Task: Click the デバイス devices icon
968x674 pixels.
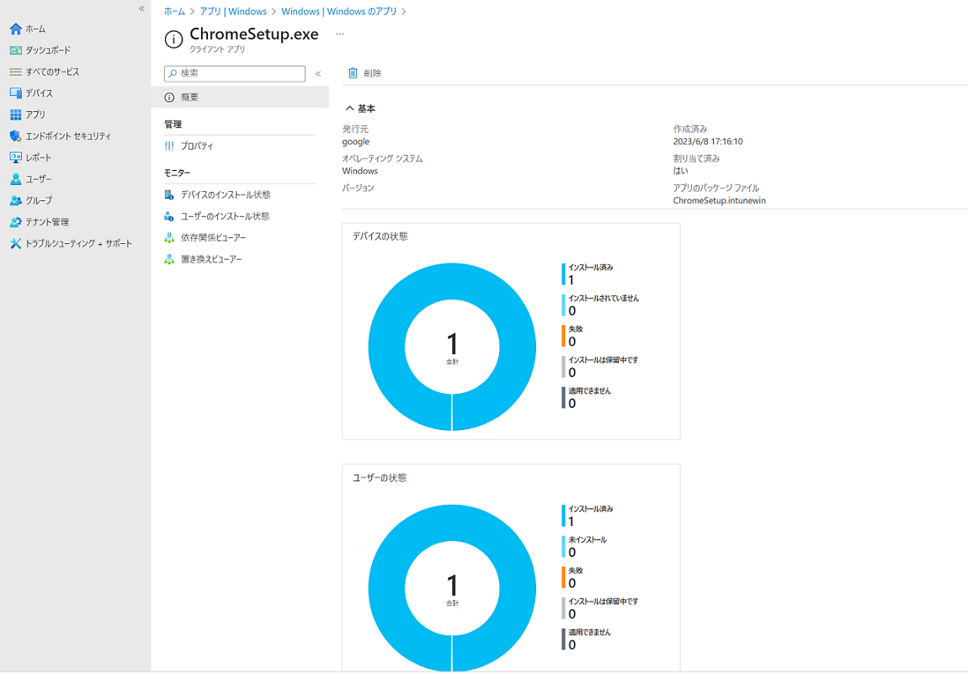Action: [x=15, y=93]
